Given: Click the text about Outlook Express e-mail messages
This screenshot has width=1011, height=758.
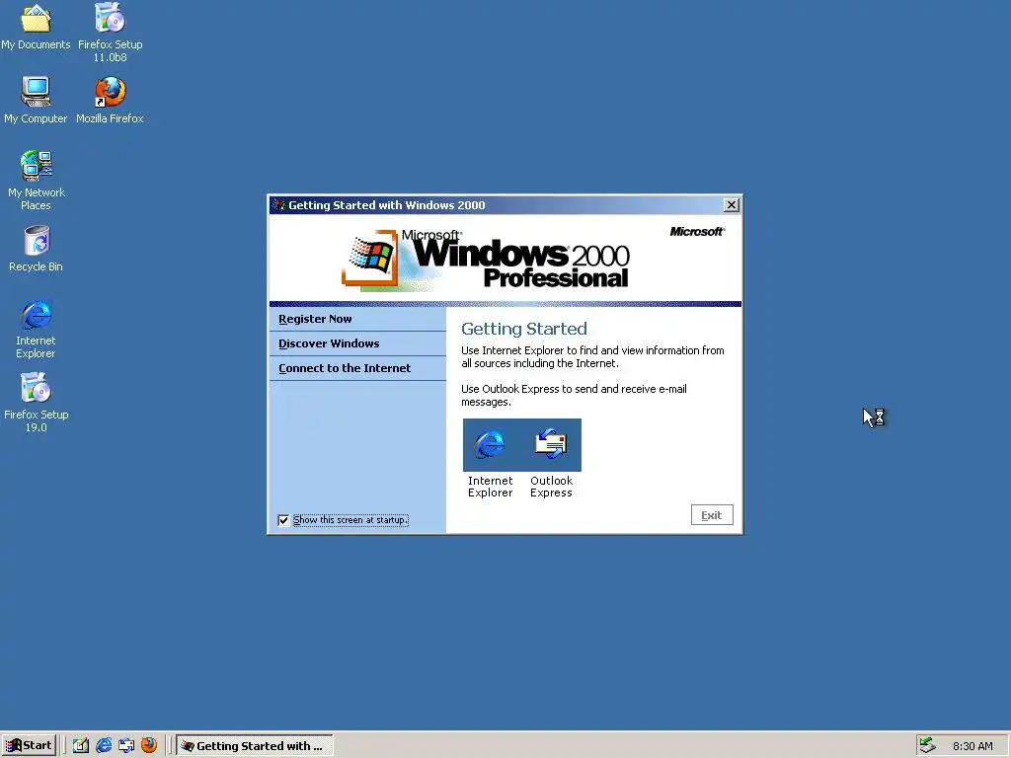Looking at the screenshot, I should pos(574,395).
